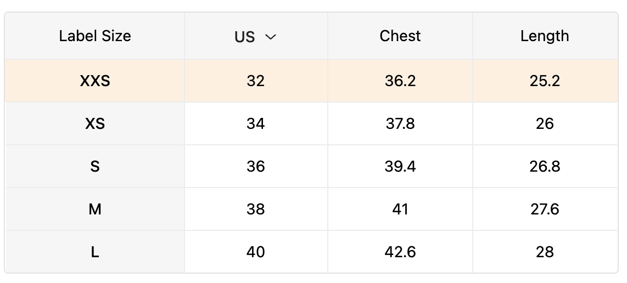
Task: Click the Chest column header
Action: [x=400, y=36]
